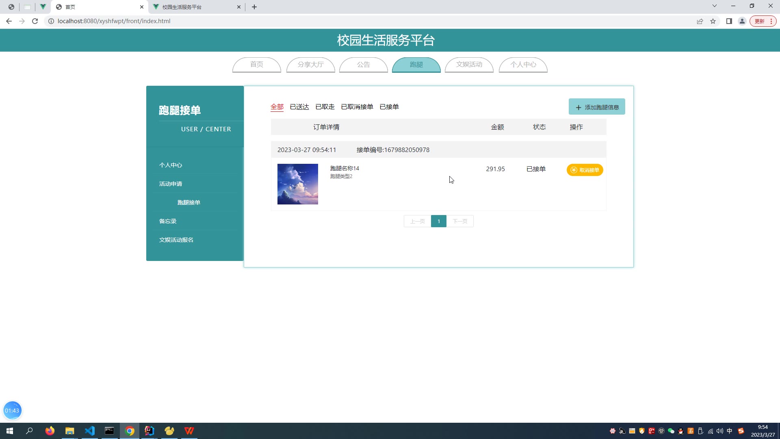Close the 校园生活服务平台 browser tab

pyautogui.click(x=239, y=7)
